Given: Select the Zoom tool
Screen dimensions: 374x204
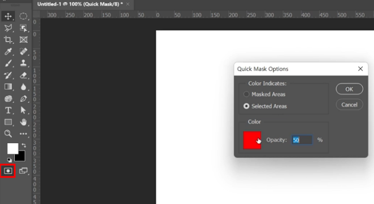Looking at the screenshot, I should click(x=8, y=134).
